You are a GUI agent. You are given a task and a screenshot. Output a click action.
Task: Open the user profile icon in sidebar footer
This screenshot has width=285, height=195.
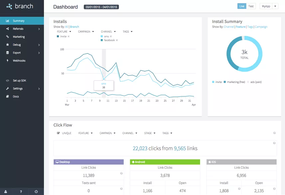click(6, 192)
